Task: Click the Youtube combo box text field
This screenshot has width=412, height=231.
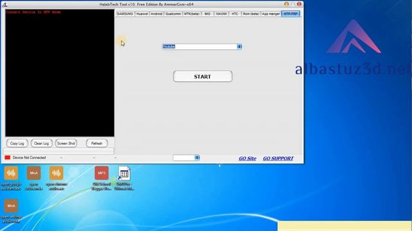Action: pos(200,47)
